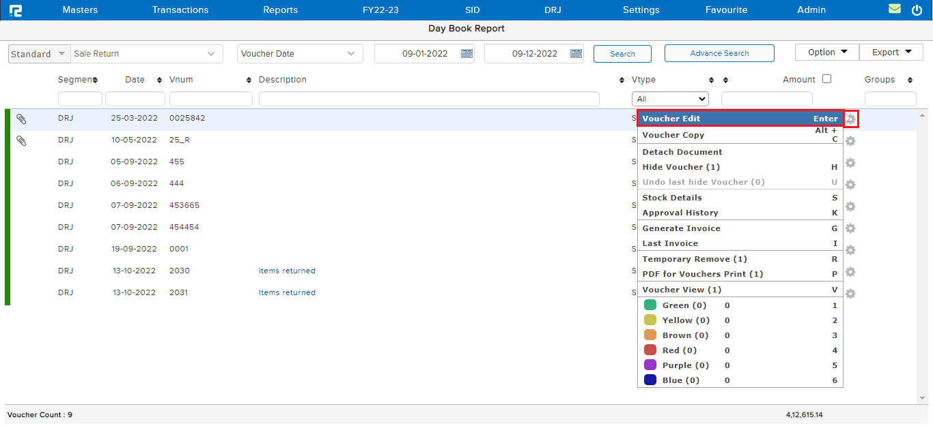Expand the Export dropdown button
Screen dimensions: 933x426
891,52
